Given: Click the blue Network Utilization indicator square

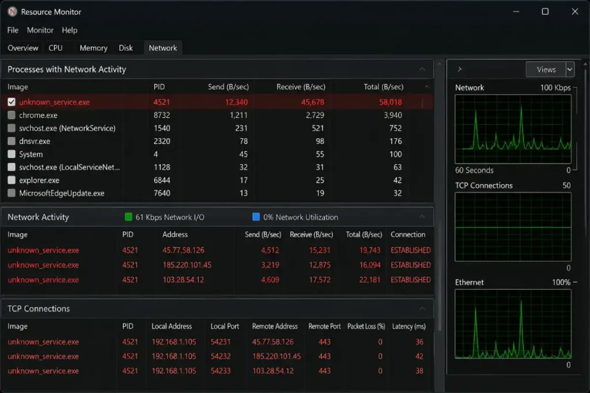Looking at the screenshot, I should (x=256, y=217).
